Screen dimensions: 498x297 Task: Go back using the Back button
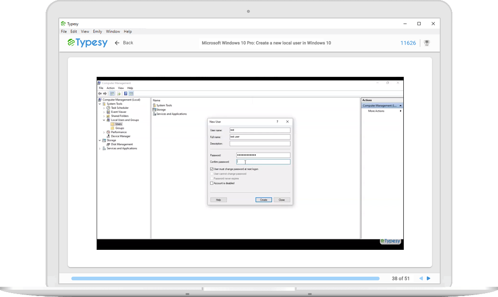click(124, 43)
